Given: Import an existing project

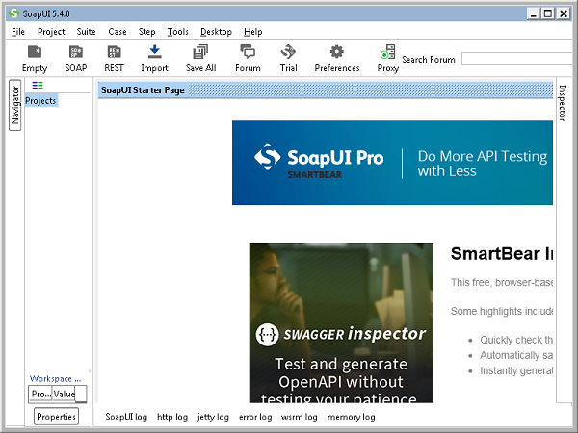Looking at the screenshot, I should pos(154,58).
